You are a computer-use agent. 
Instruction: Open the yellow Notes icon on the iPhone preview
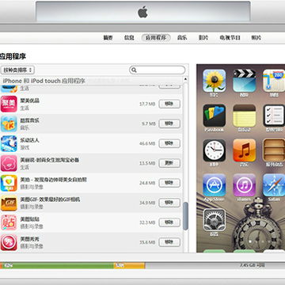245,116
